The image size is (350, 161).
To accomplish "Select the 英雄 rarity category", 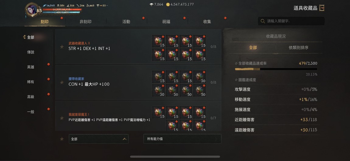I will coord(31,67).
